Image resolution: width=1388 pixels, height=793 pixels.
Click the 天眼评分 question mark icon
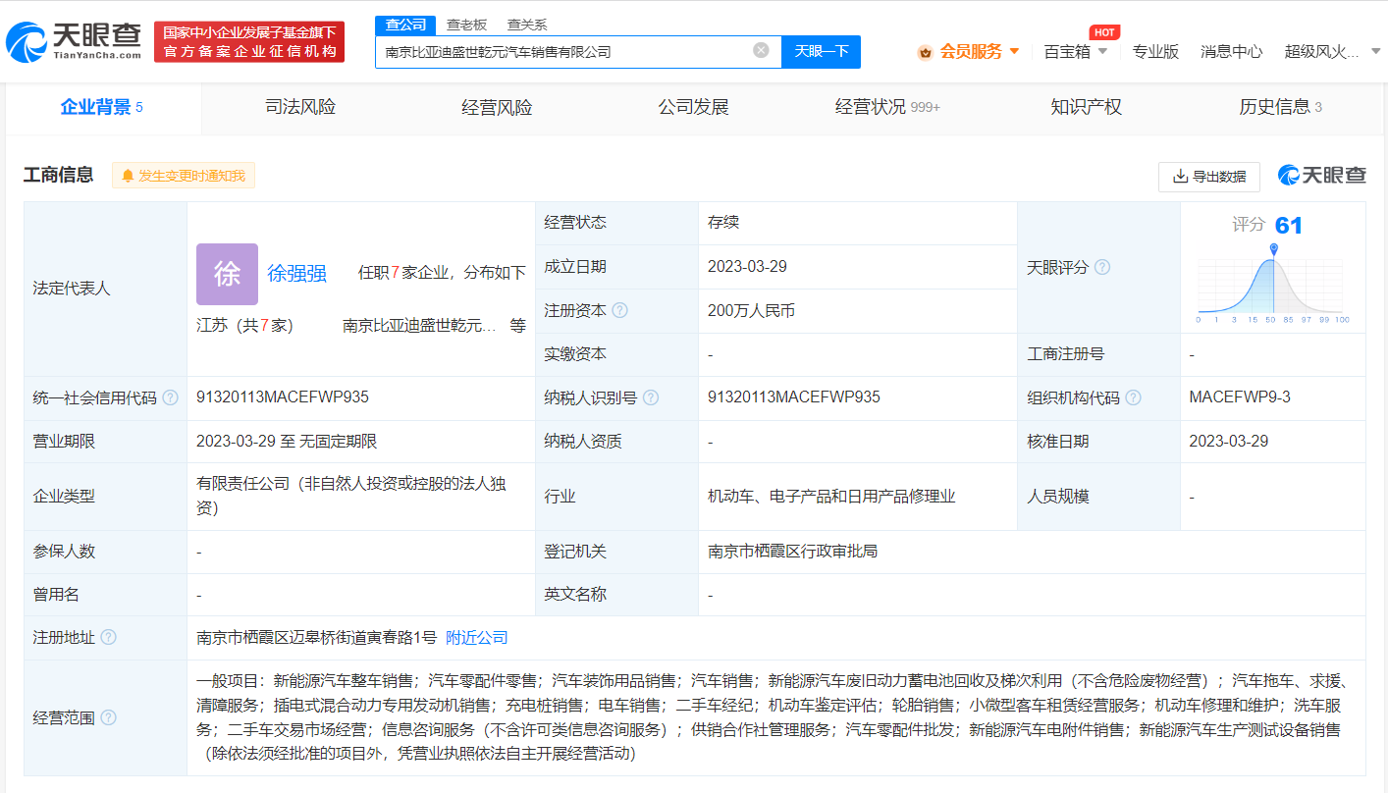point(1102,266)
